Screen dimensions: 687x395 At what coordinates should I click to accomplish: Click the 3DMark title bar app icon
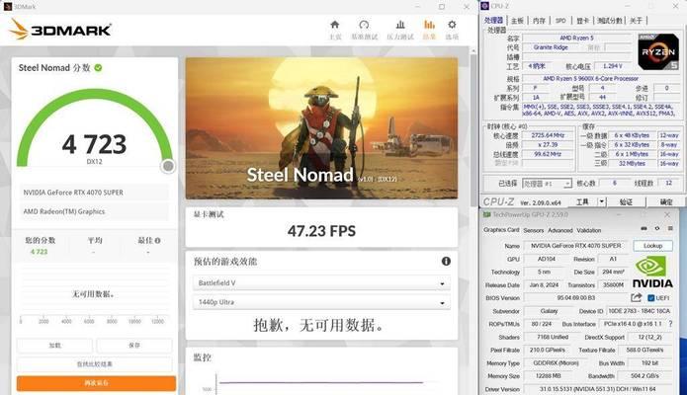coord(8,7)
